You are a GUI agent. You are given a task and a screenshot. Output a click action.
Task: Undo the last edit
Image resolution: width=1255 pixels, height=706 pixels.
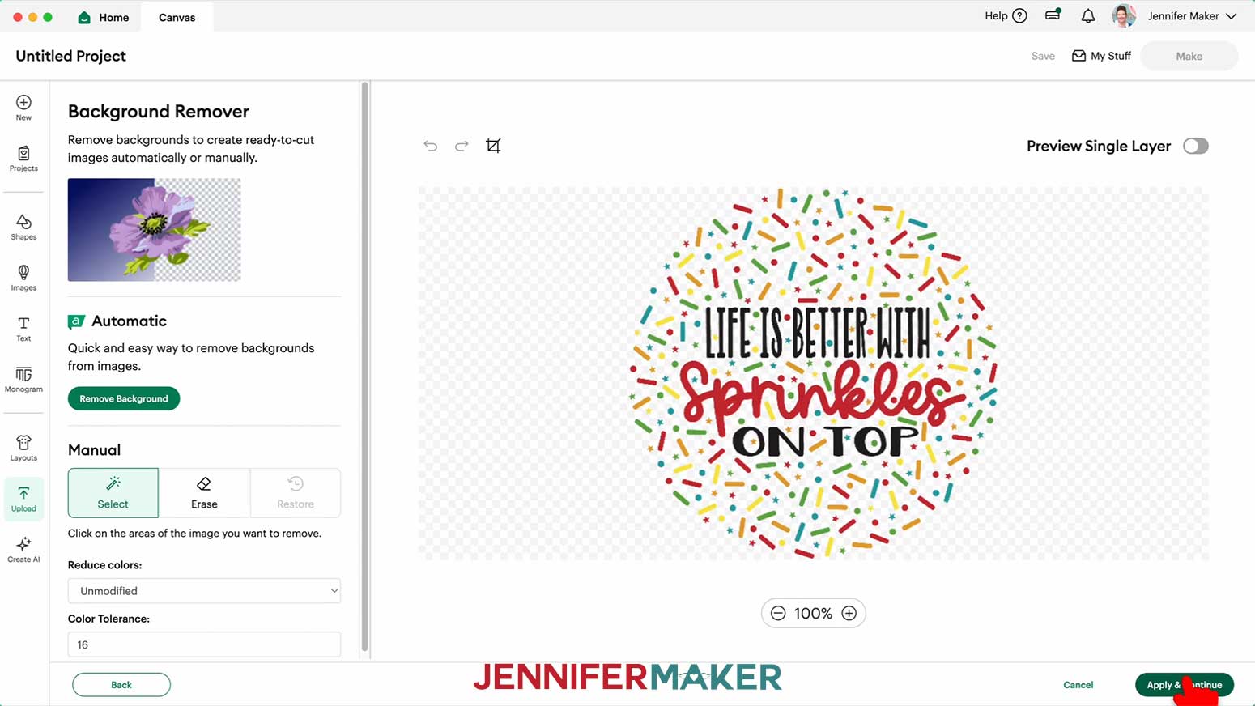[430, 146]
